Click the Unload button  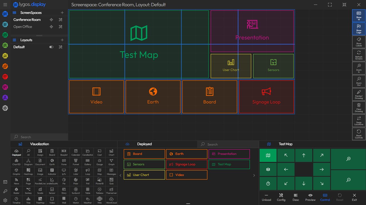pos(266,197)
